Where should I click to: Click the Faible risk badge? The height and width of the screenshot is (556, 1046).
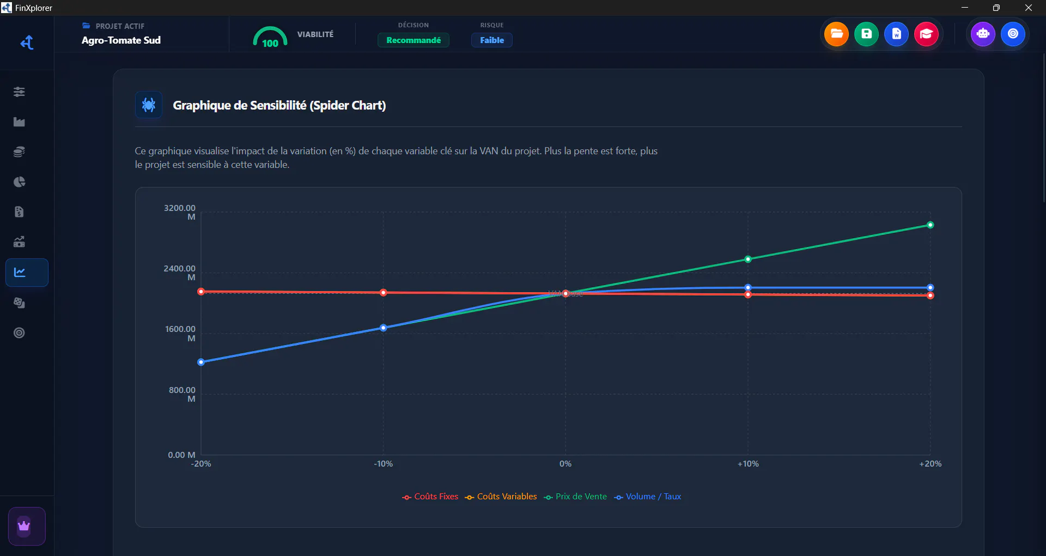point(492,40)
